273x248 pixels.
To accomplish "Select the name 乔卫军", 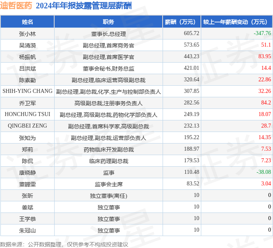I will [x=27, y=103].
